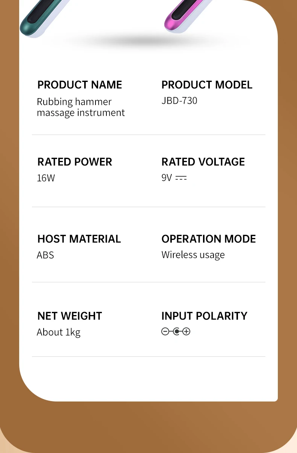Viewport: 297px width, 453px height.
Task: Click the JBD-730 model number
Action: [x=179, y=101]
